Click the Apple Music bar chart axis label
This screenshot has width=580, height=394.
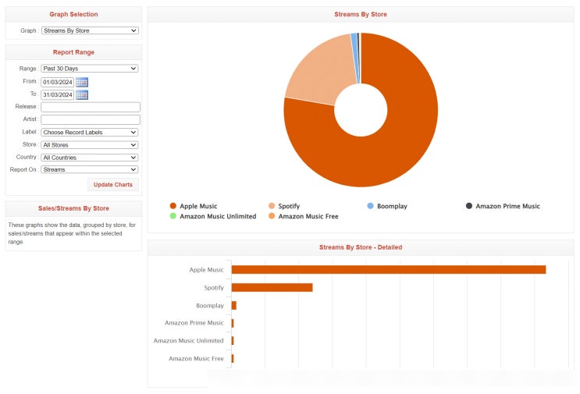tap(206, 270)
